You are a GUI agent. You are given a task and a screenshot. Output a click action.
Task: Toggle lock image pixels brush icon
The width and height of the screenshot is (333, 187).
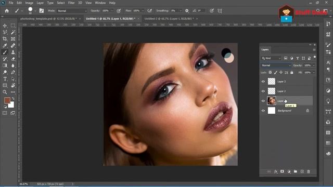tap(276, 73)
